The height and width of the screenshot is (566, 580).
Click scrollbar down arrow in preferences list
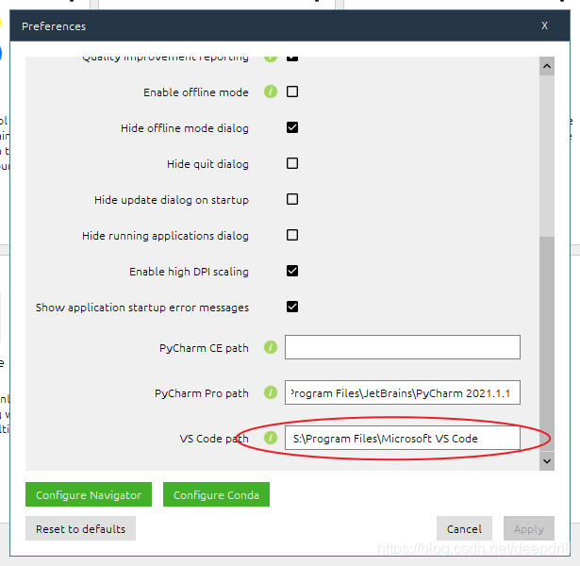(x=547, y=461)
